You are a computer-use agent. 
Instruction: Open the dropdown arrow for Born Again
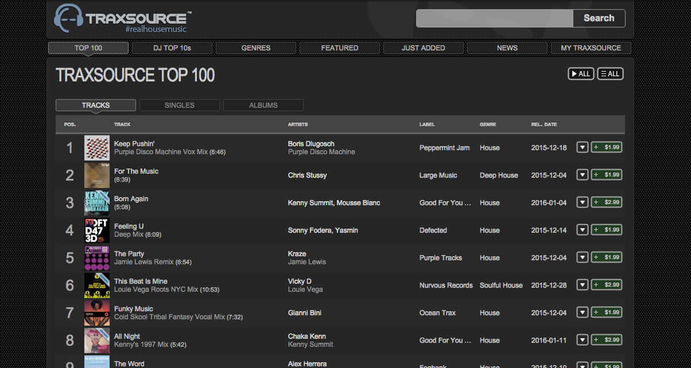(583, 202)
